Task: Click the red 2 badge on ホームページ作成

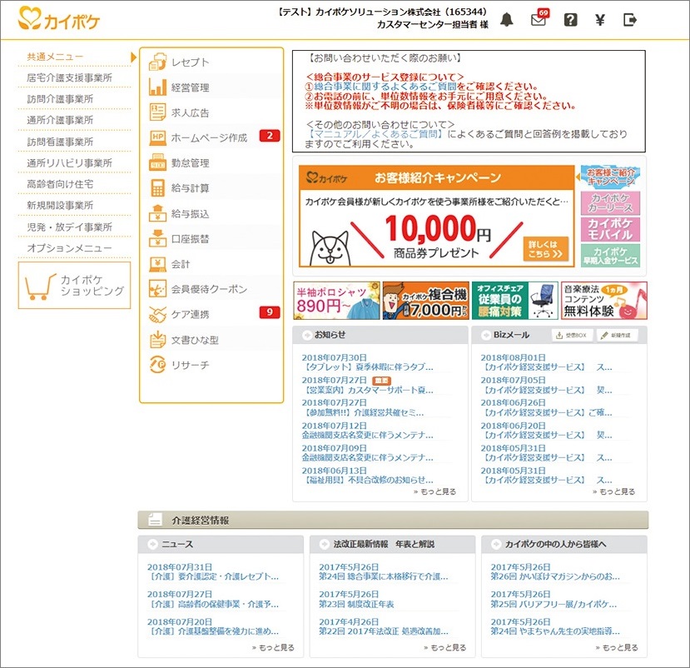Action: tap(270, 136)
